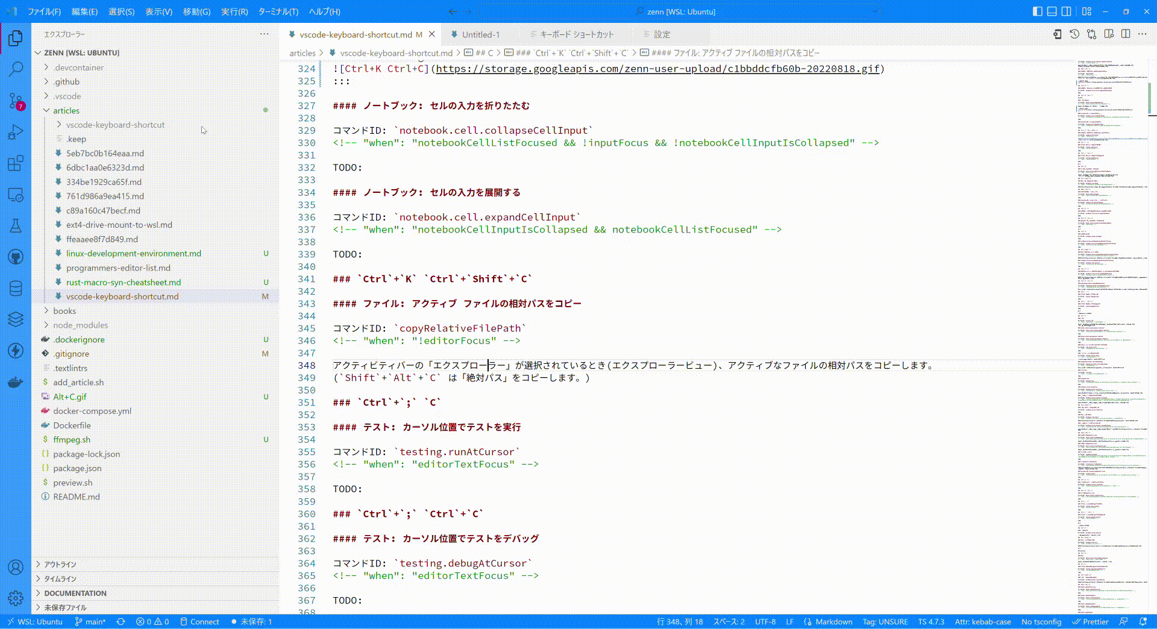This screenshot has height=629, width=1157.
Task: Collapse the articles folder
Action: [x=155, y=110]
